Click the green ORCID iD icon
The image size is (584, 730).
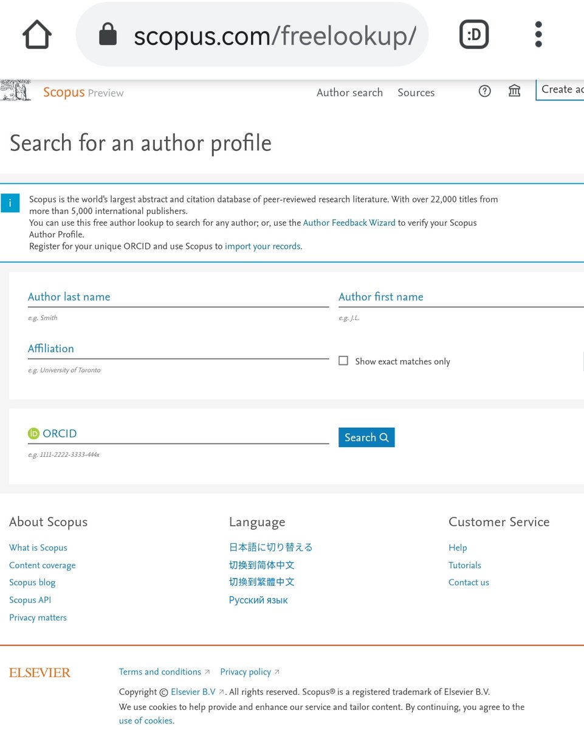point(33,434)
